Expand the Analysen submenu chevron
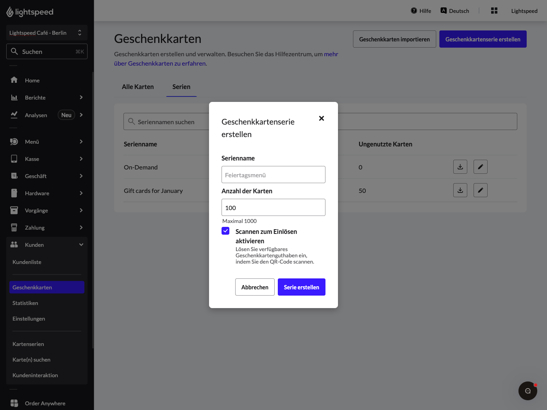The width and height of the screenshot is (547, 410). tap(81, 115)
